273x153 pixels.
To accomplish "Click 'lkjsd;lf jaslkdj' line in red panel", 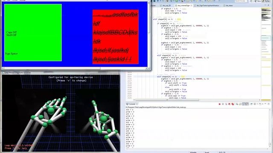I will [x=111, y=51].
